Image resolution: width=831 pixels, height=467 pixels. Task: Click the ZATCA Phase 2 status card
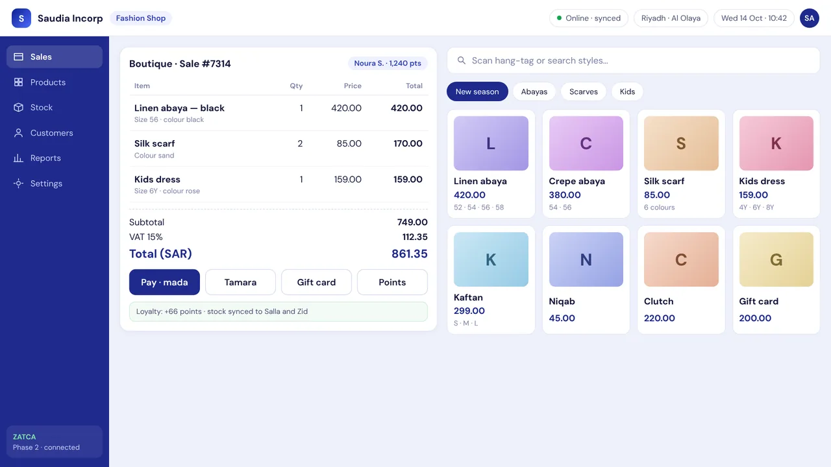tap(55, 442)
